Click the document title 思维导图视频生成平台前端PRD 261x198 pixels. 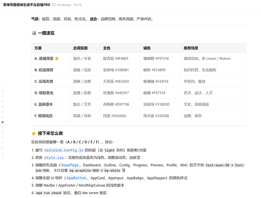coord(27,5)
